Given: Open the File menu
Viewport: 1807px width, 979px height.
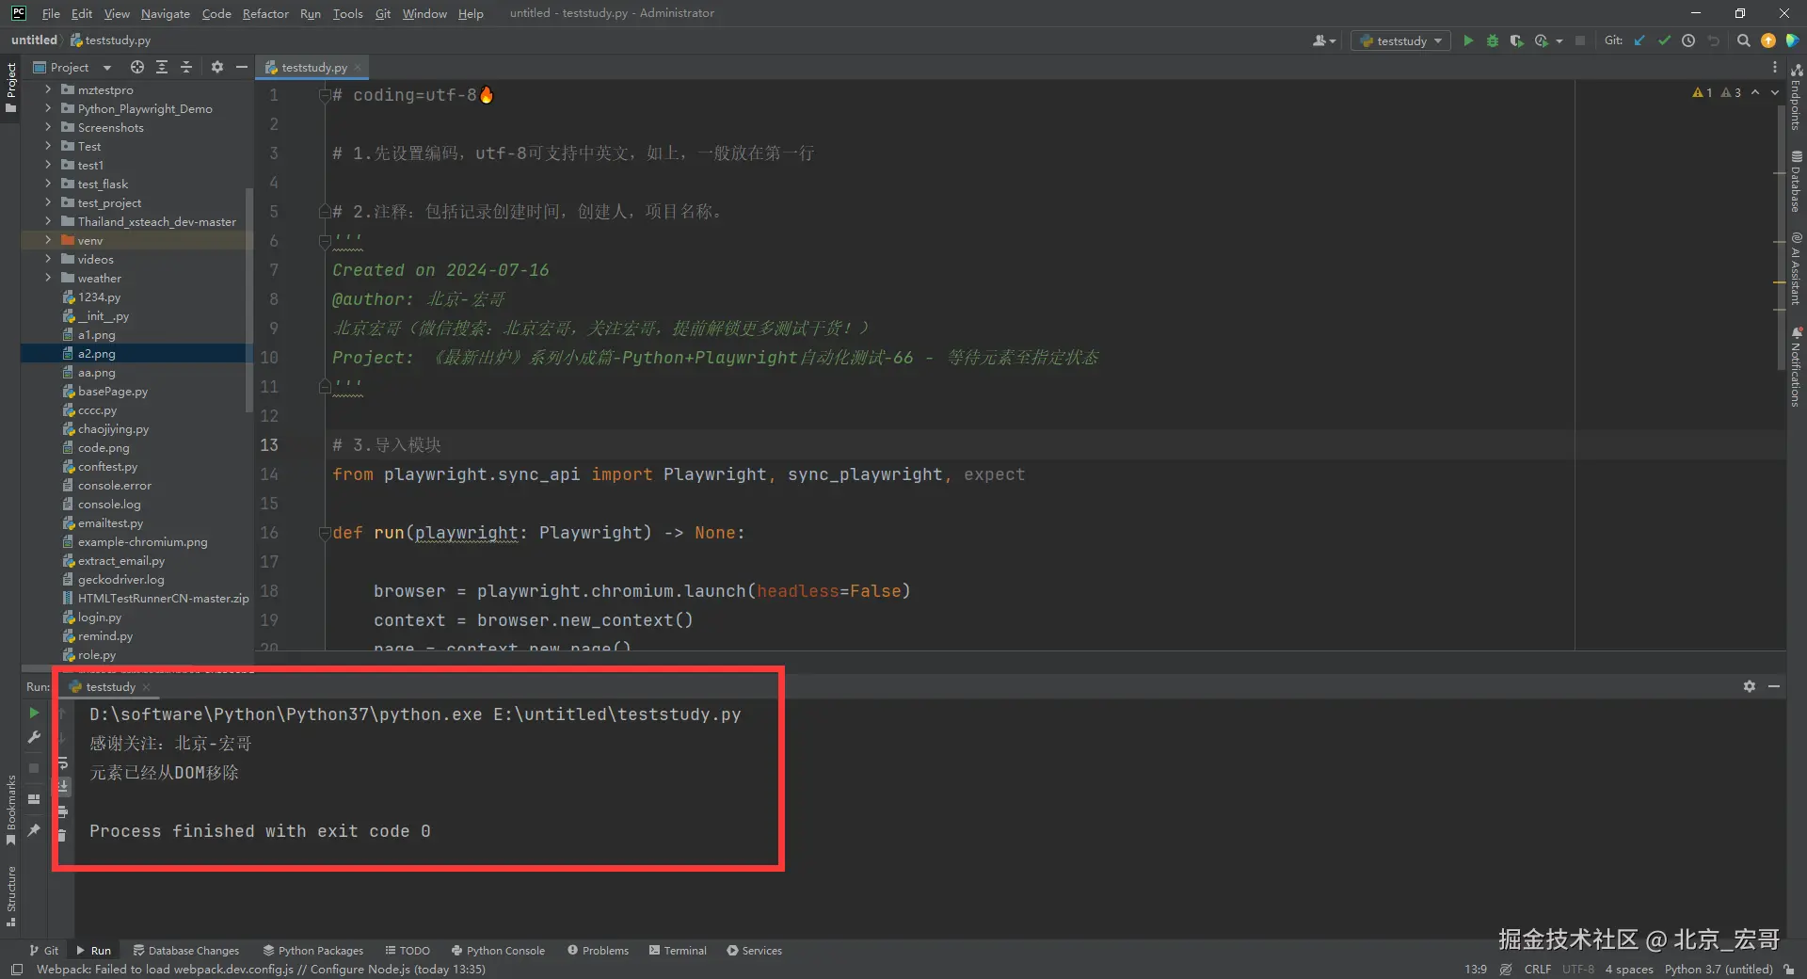Looking at the screenshot, I should click(51, 13).
